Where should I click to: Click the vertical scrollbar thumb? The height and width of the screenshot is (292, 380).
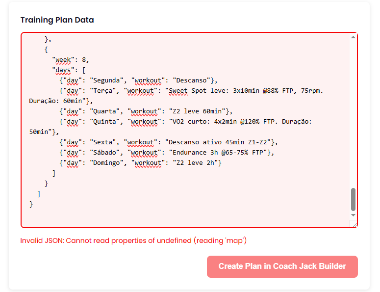click(x=353, y=199)
